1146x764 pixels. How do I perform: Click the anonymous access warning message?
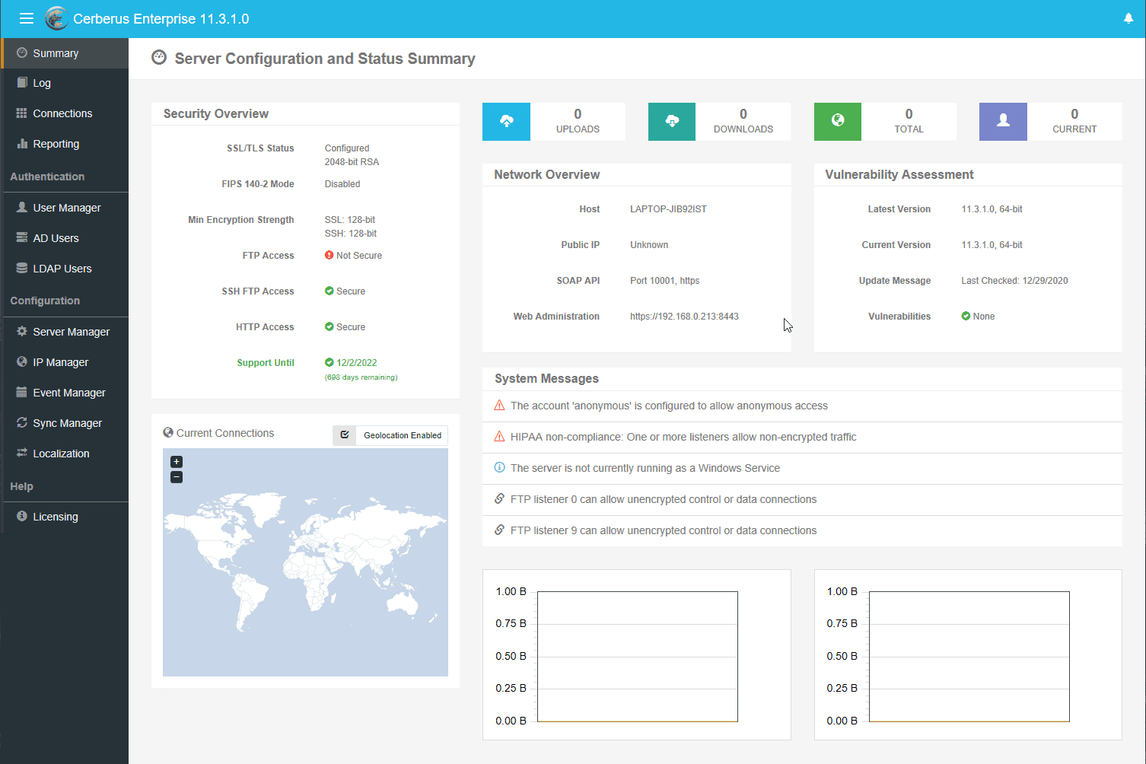pos(669,406)
